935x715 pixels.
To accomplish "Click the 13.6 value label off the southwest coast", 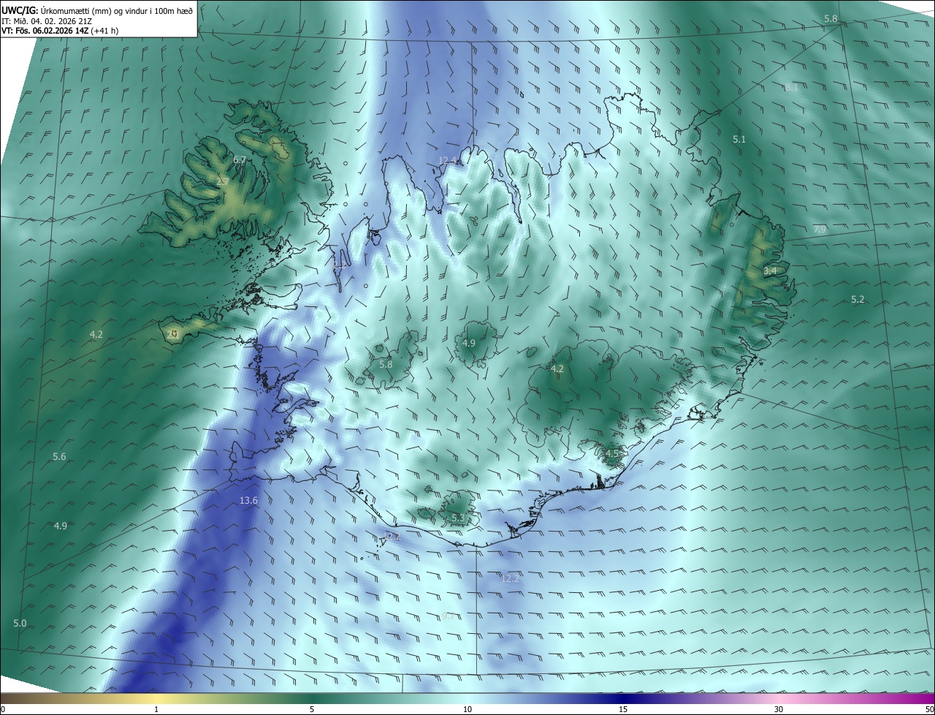I will (248, 501).
